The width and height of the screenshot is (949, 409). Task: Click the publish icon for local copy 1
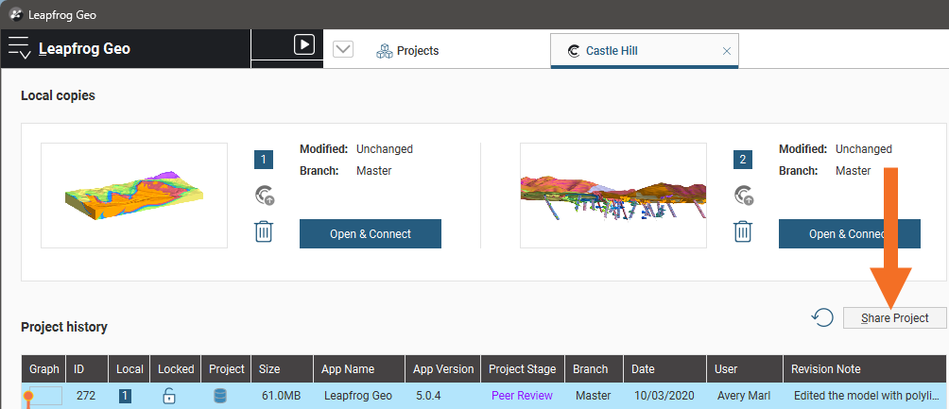click(x=264, y=196)
